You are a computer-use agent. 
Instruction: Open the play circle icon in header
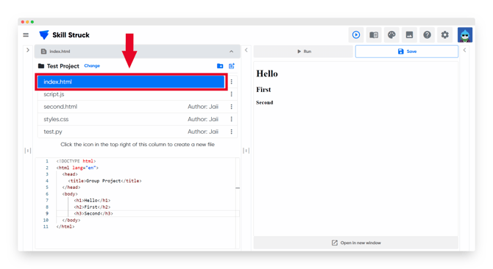click(356, 35)
